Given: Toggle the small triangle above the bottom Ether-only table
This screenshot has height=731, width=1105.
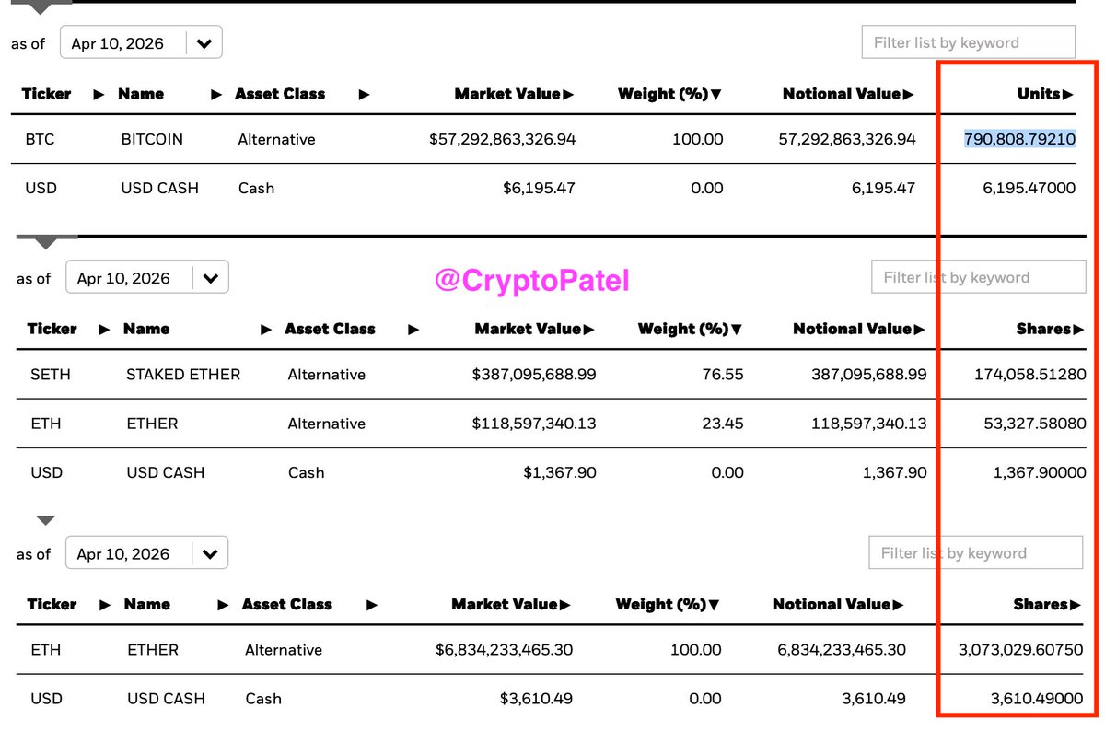Looking at the screenshot, I should [45, 520].
